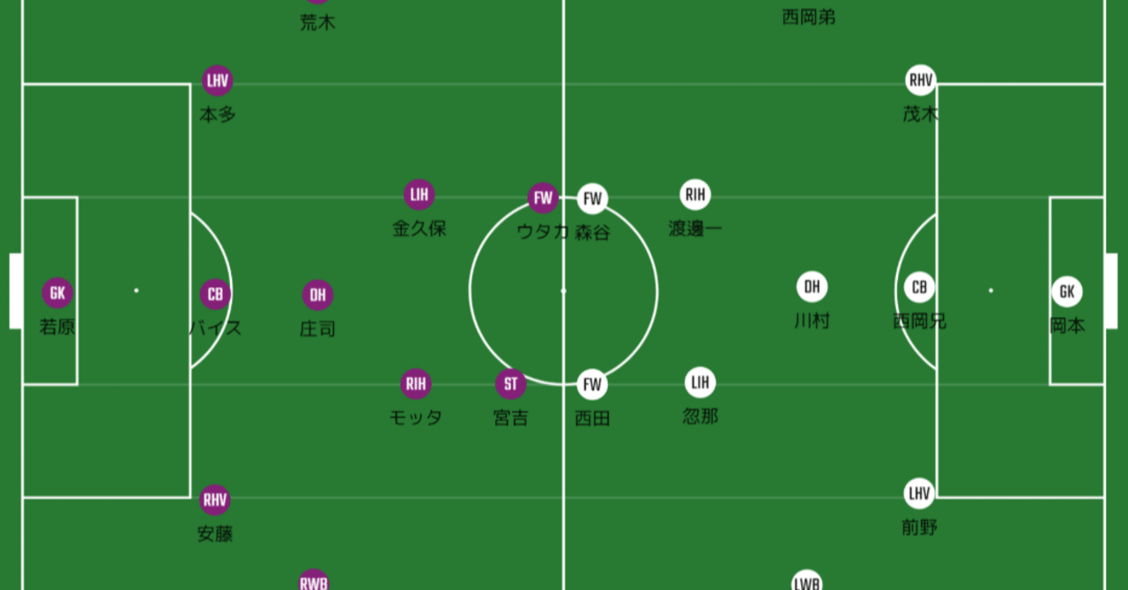Viewport: 1128px width, 590px height.
Task: Select the purple ST marker above 宮吉
Action: (510, 384)
